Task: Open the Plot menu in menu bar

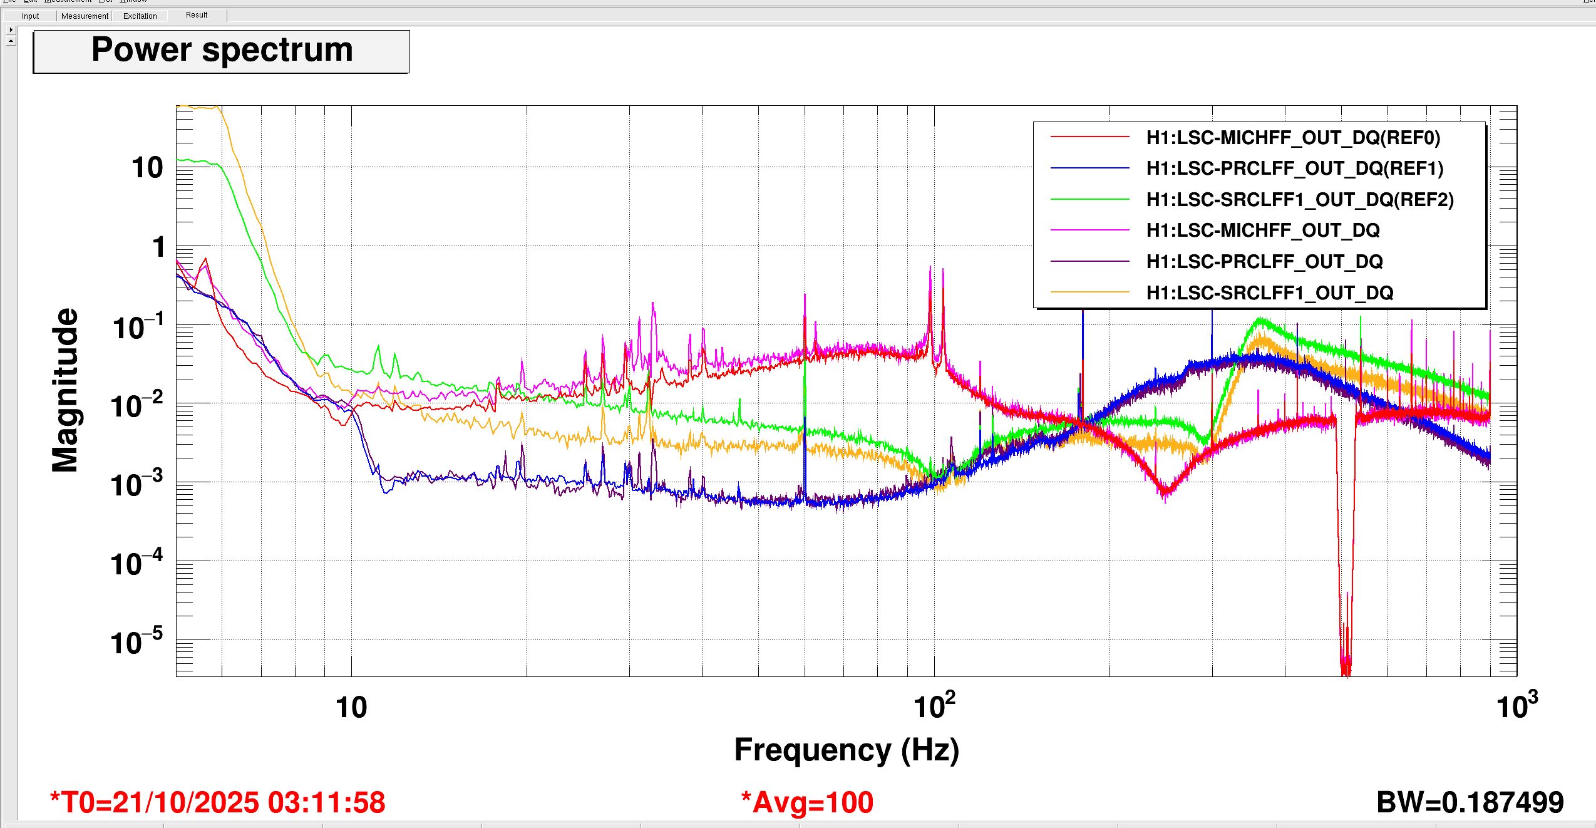Action: coord(105,1)
